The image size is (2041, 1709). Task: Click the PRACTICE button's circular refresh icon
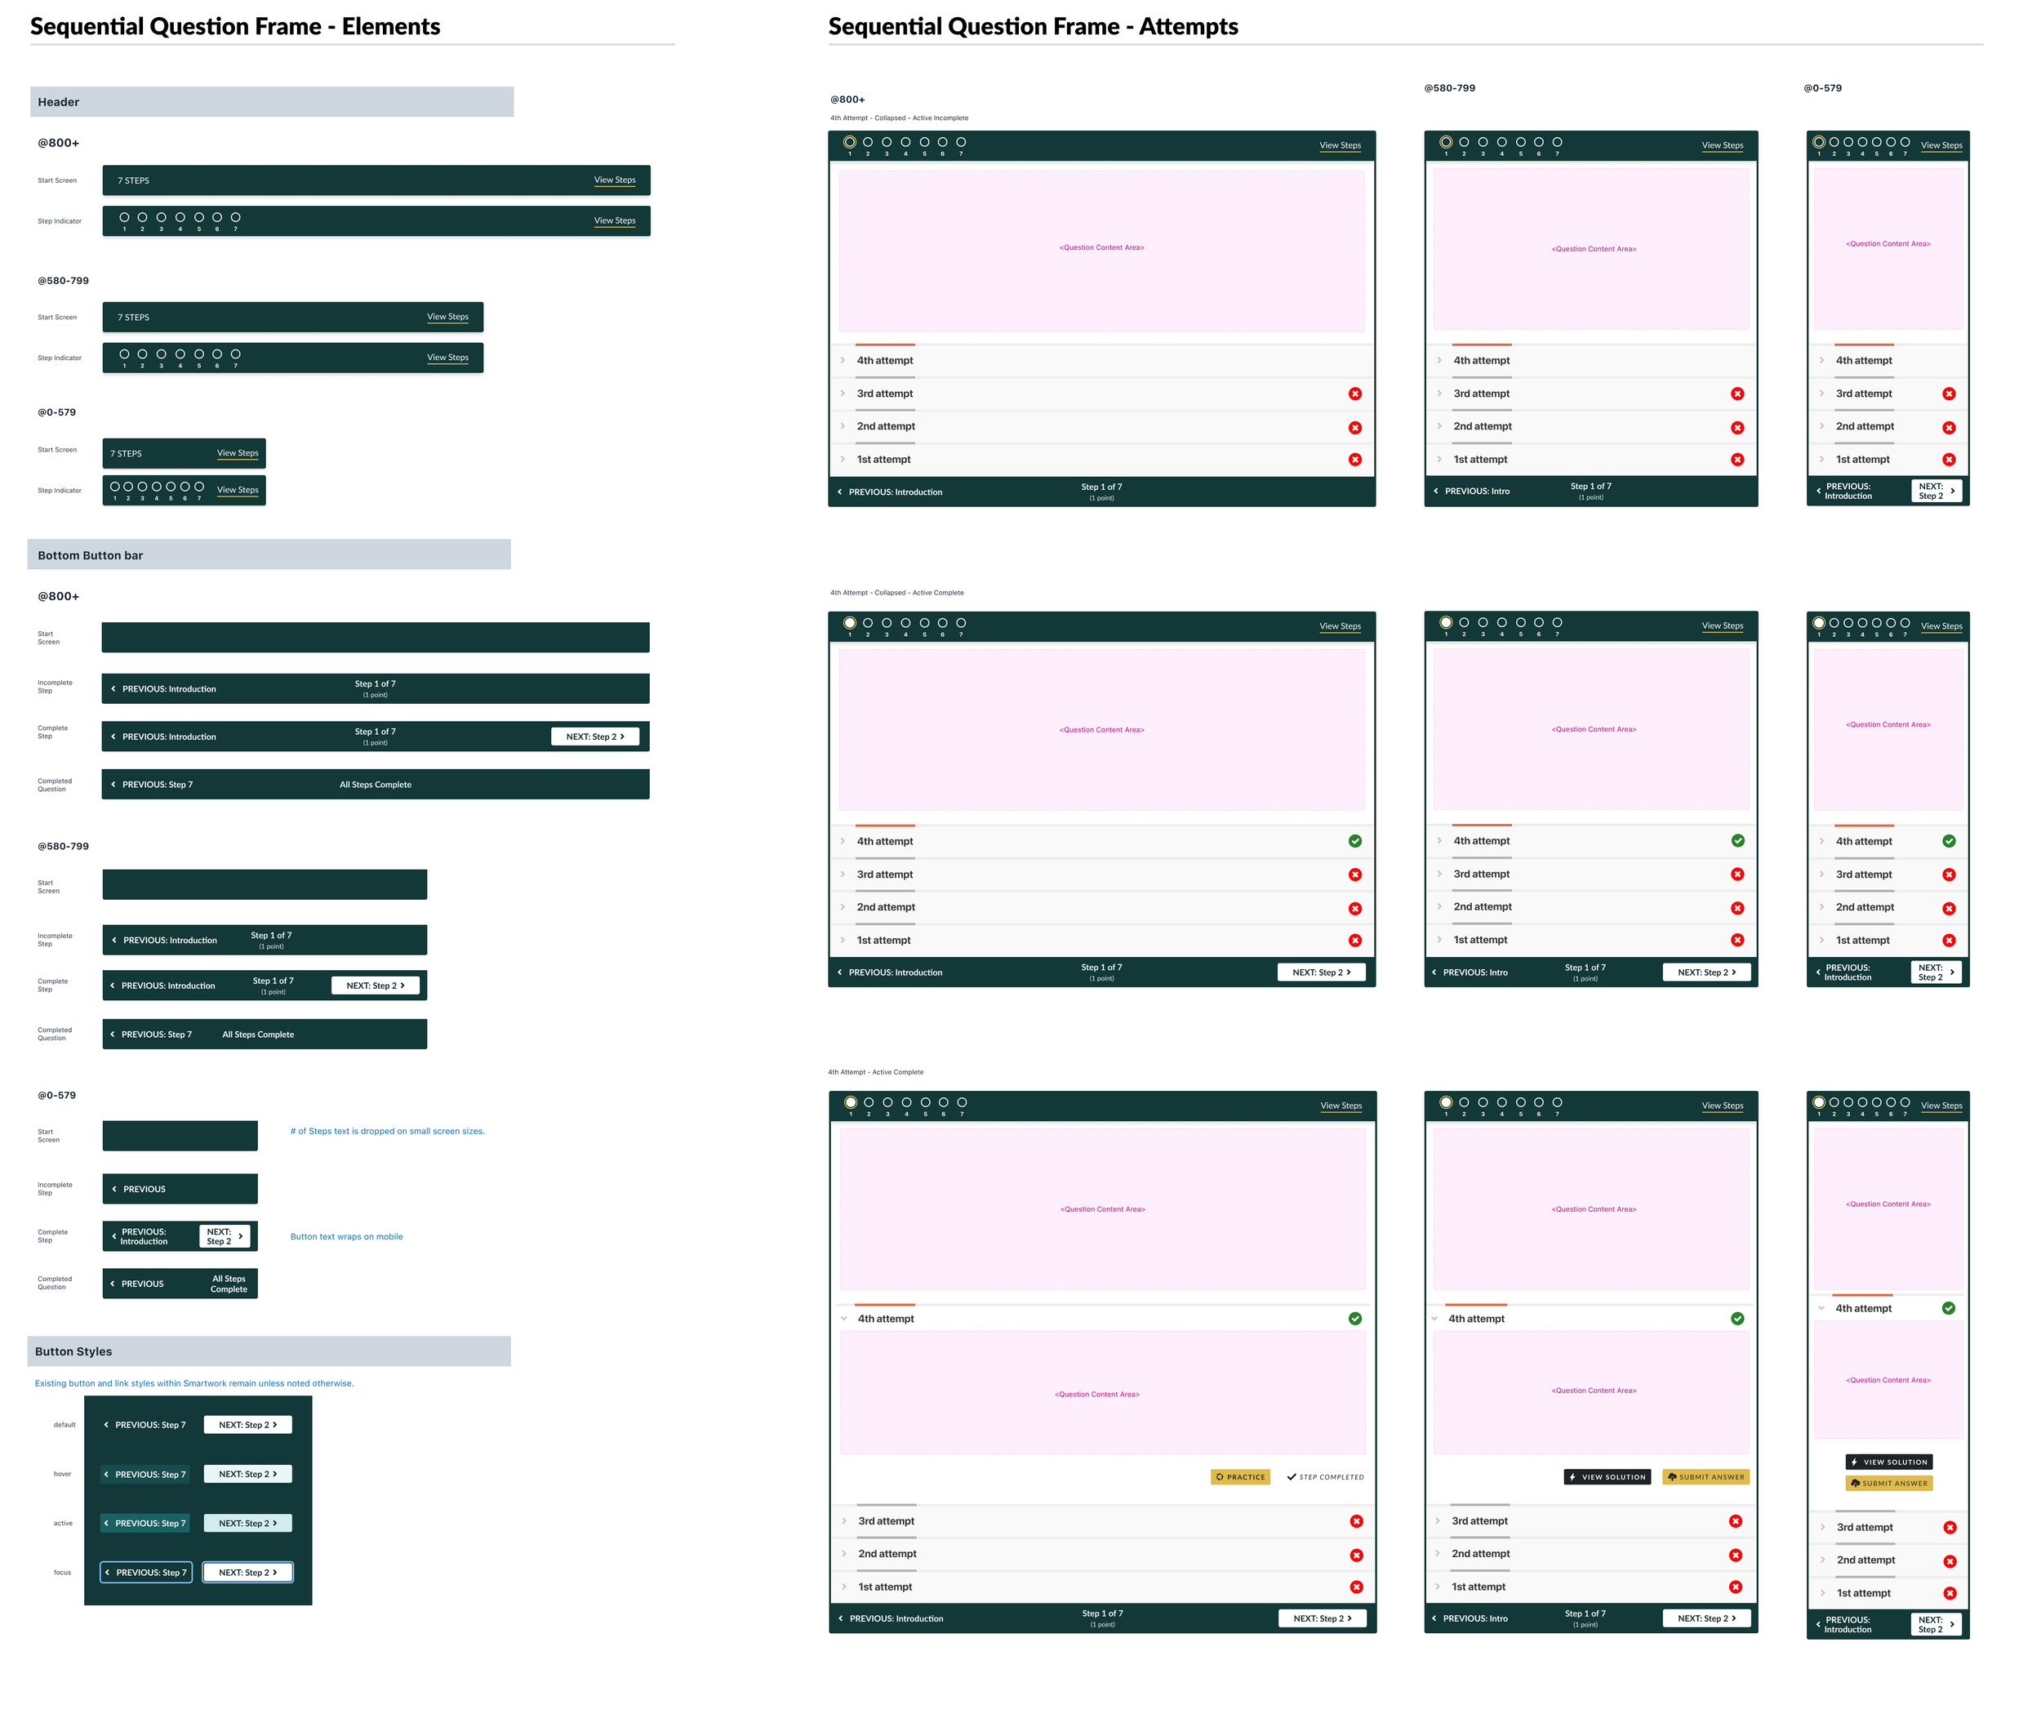click(x=1220, y=1476)
